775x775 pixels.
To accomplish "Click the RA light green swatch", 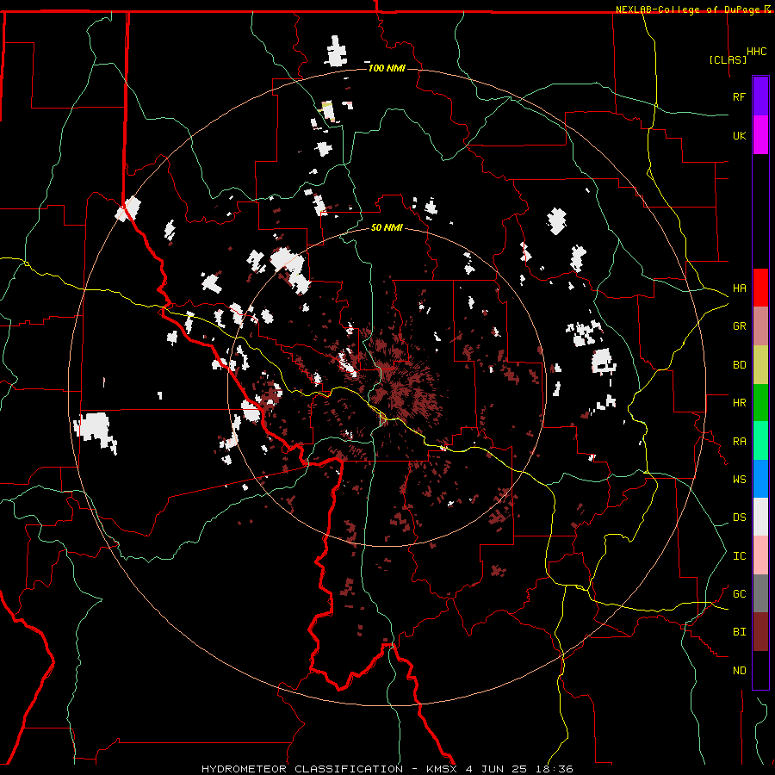I will point(760,441).
